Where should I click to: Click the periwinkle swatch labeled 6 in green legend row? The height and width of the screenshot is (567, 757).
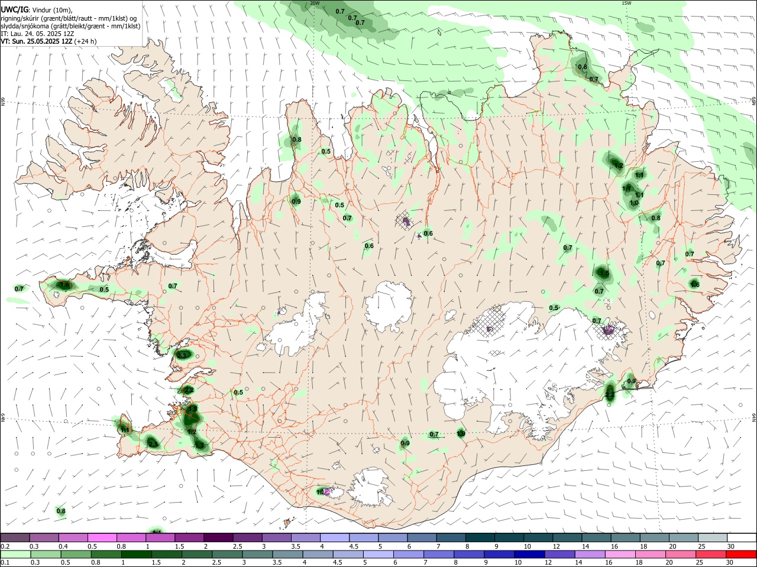[408, 554]
